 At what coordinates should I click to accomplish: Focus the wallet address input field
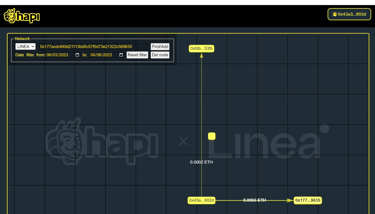(93, 47)
